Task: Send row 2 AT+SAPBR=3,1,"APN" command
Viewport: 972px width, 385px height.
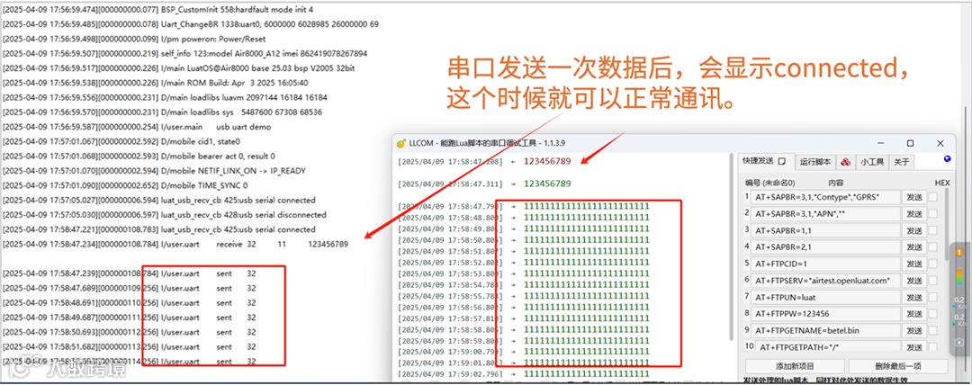Action: pyautogui.click(x=914, y=214)
